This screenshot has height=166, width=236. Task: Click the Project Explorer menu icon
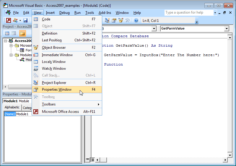click(36, 83)
